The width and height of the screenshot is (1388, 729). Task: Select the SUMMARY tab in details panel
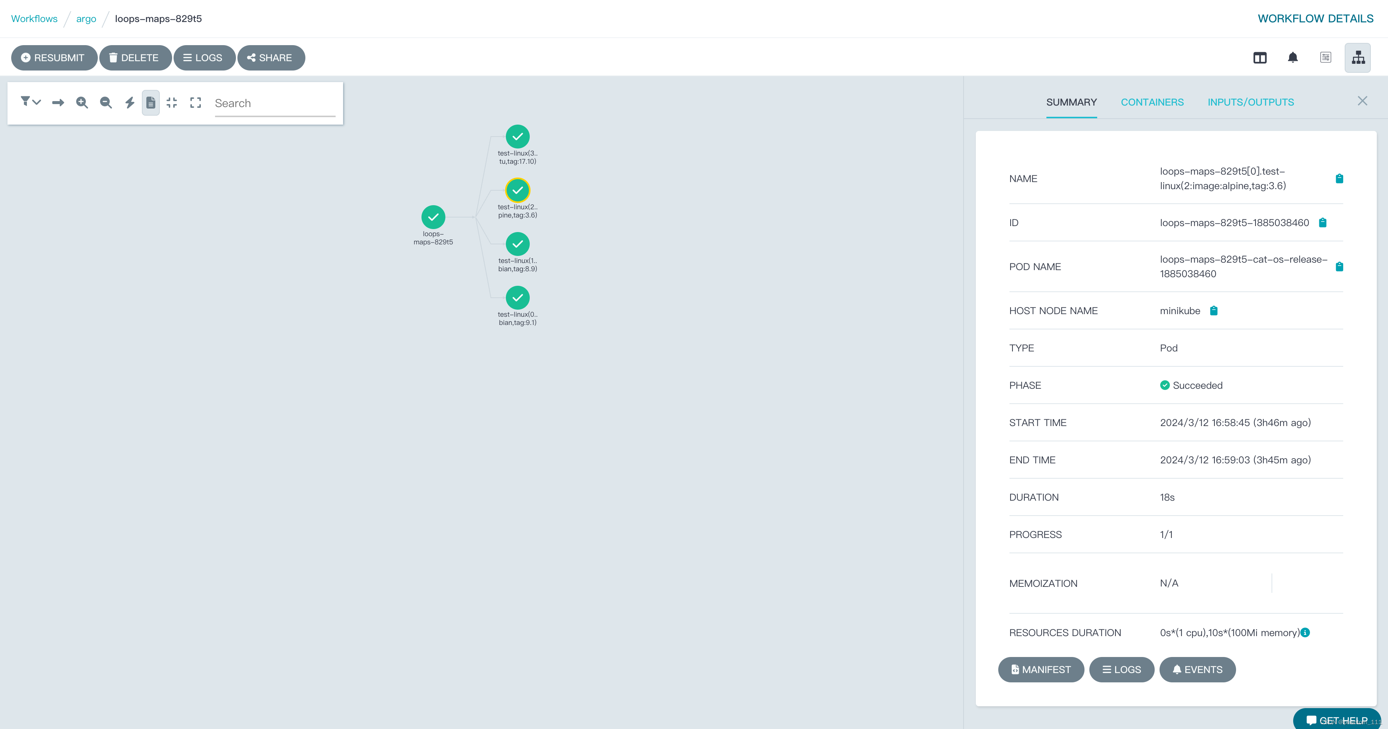[x=1070, y=102]
